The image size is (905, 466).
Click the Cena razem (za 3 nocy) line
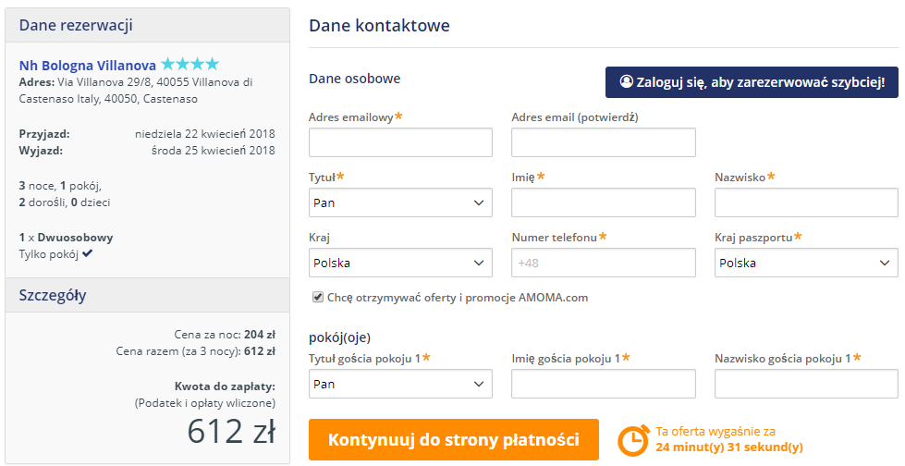pyautogui.click(x=196, y=351)
